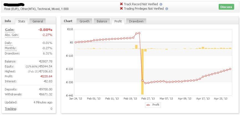
Task: Click the Profit legend marker icon
Action: click(149, 105)
